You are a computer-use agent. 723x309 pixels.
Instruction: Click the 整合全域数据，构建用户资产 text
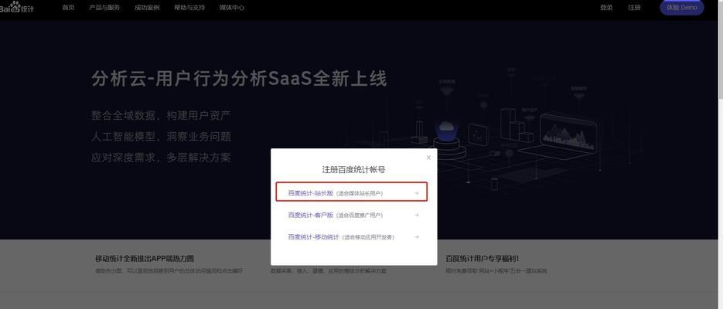(161, 116)
